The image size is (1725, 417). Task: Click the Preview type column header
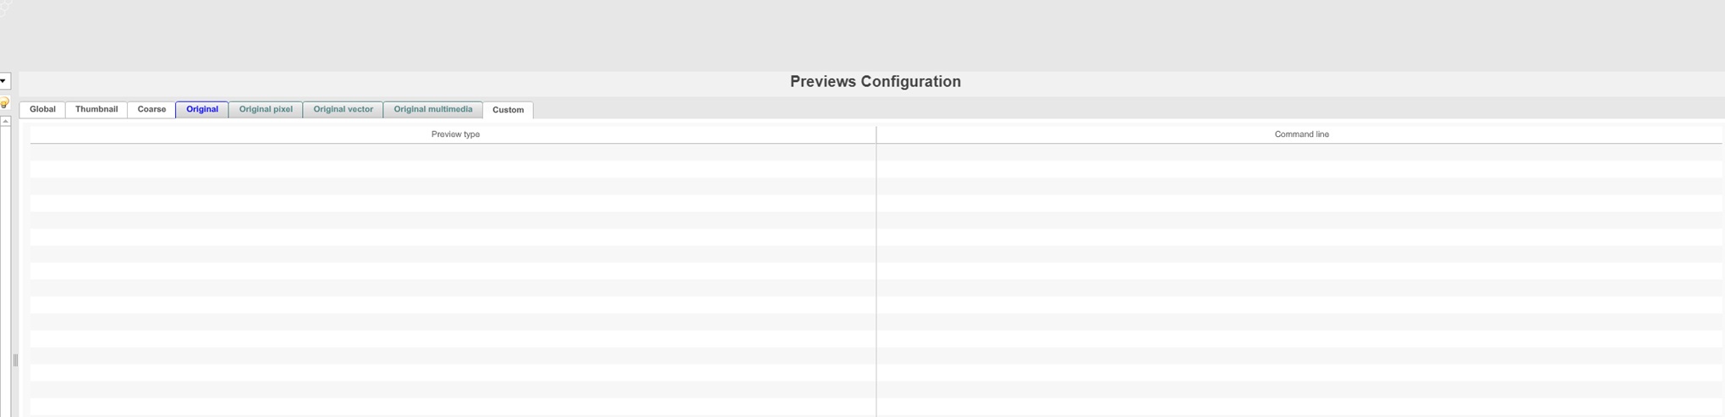point(455,134)
